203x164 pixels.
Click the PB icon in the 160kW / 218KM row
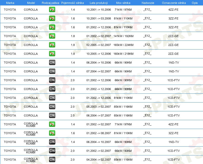click(52, 54)
